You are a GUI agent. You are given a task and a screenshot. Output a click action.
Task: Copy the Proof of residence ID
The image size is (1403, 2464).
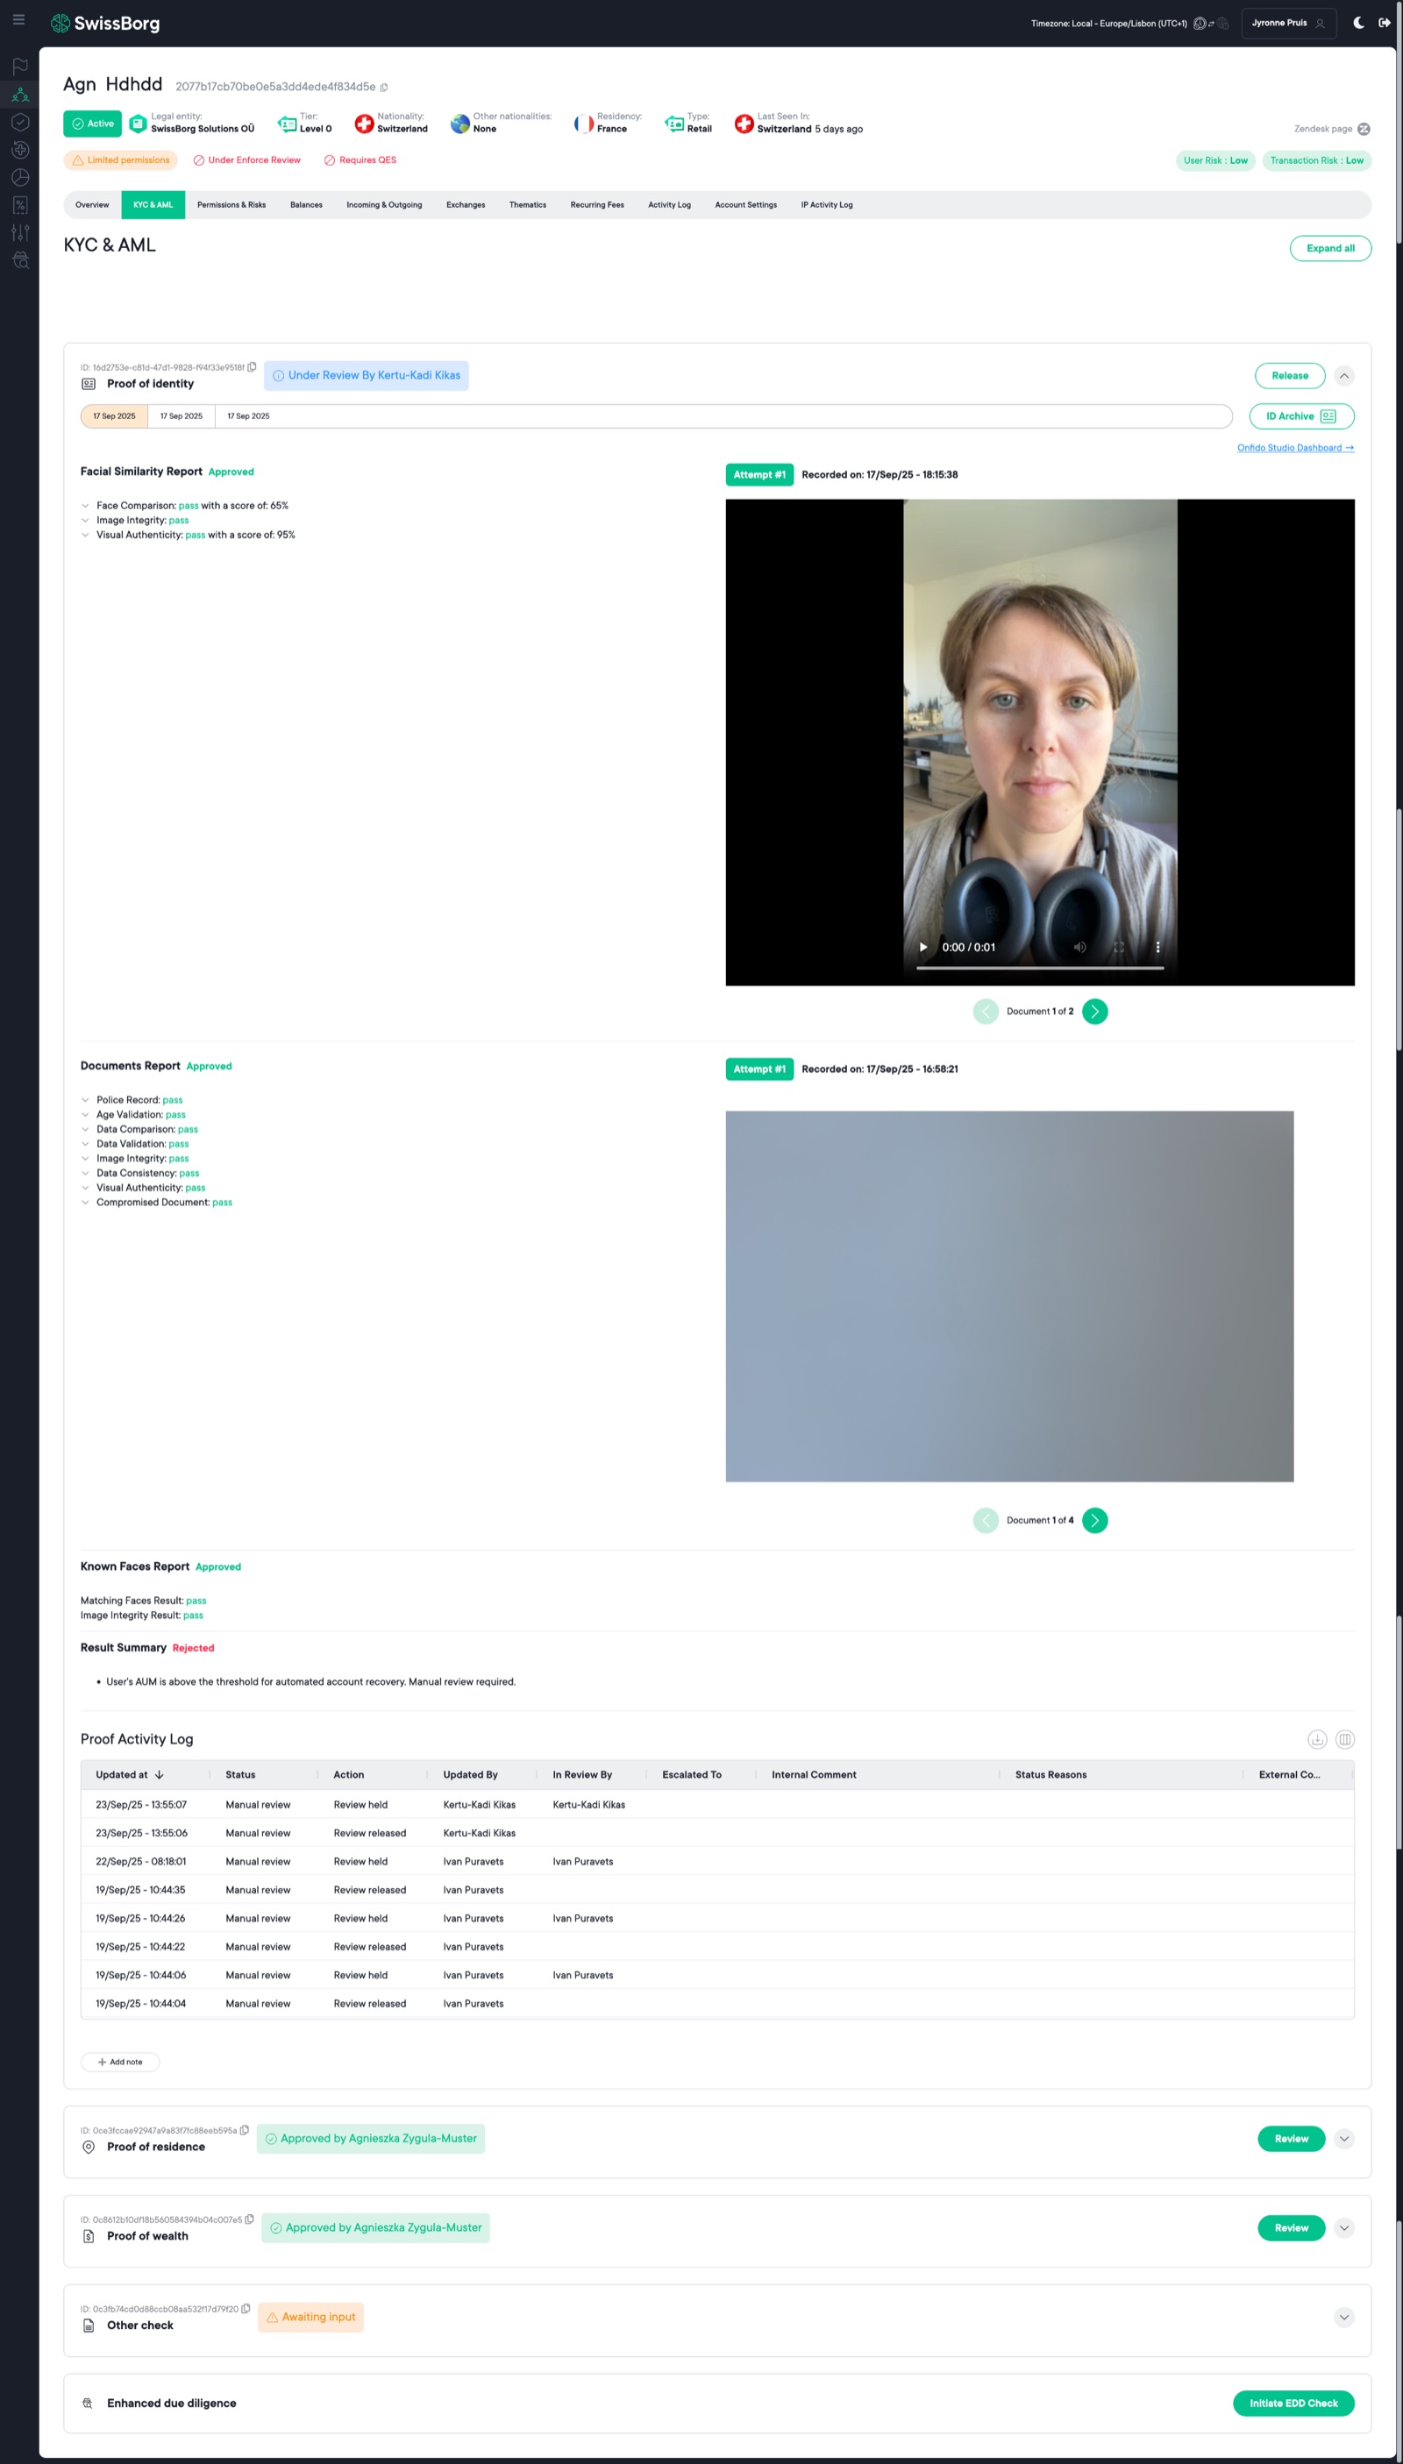click(x=245, y=2130)
